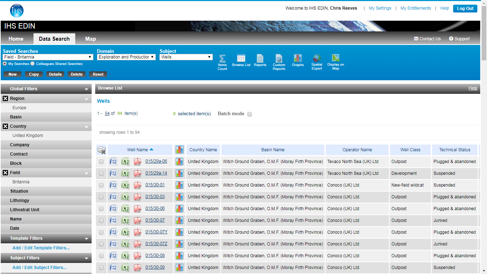Click Details button
This screenshot has width=487, height=274.
point(55,74)
